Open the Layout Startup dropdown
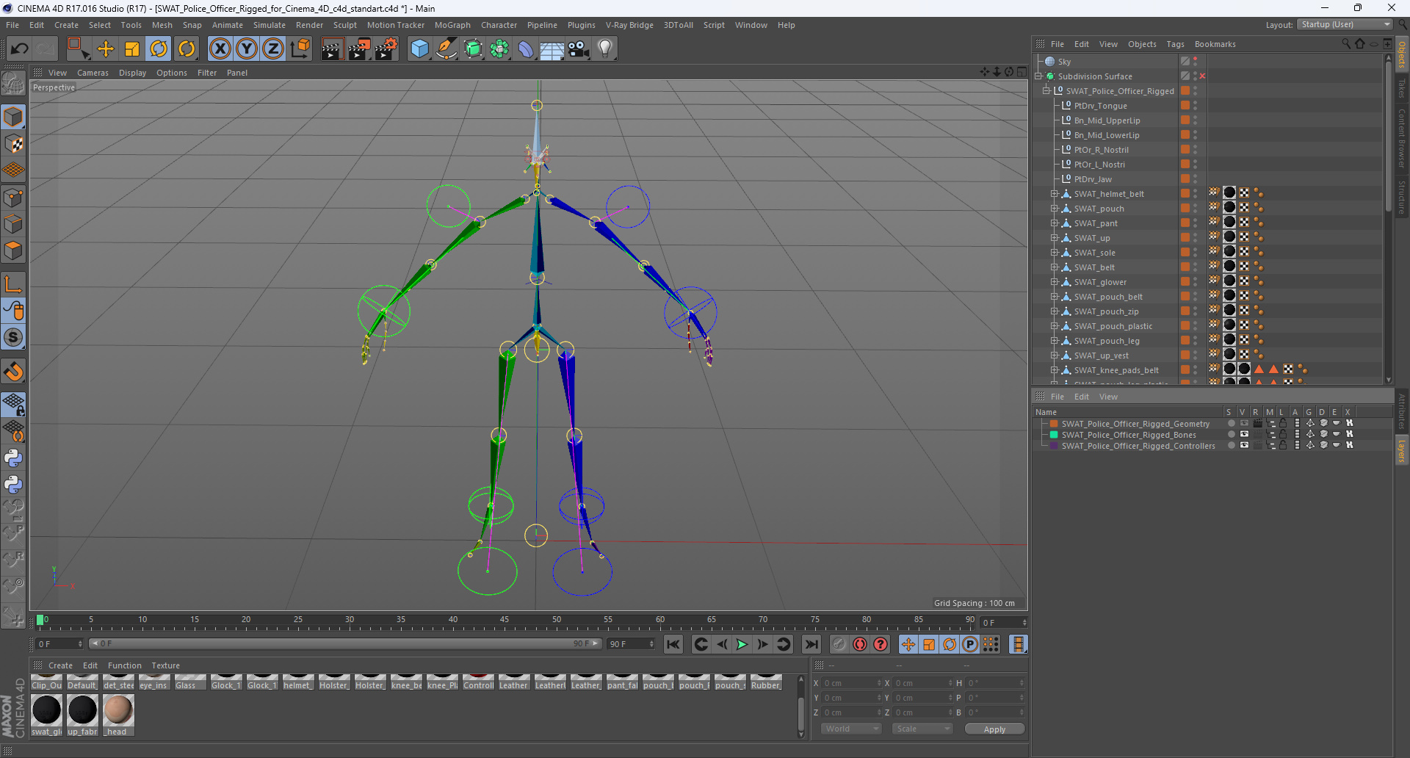The height and width of the screenshot is (758, 1410). pos(1344,24)
